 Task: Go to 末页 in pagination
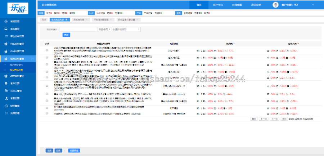coord(284,119)
